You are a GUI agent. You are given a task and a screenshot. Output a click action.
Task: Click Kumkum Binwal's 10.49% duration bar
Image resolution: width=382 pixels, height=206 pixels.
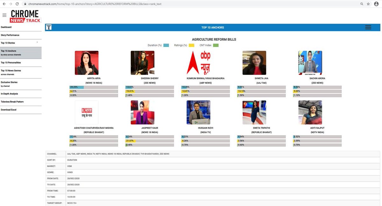click(x=206, y=87)
